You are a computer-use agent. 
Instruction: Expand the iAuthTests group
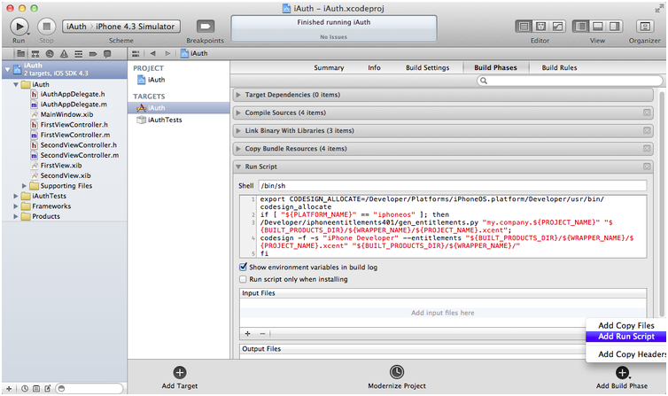(x=16, y=196)
